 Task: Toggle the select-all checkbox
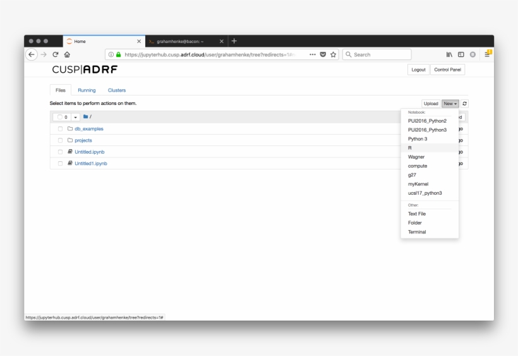point(60,117)
